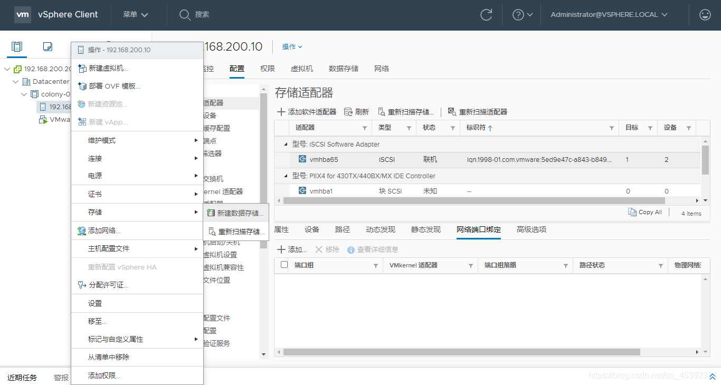Collapse the iSCSI Software Adapter group
Viewport: 721px width, 385px height.
(286, 144)
